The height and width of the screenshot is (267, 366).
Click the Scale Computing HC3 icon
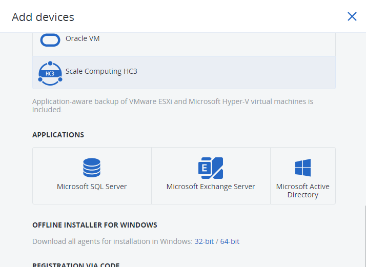pos(50,73)
